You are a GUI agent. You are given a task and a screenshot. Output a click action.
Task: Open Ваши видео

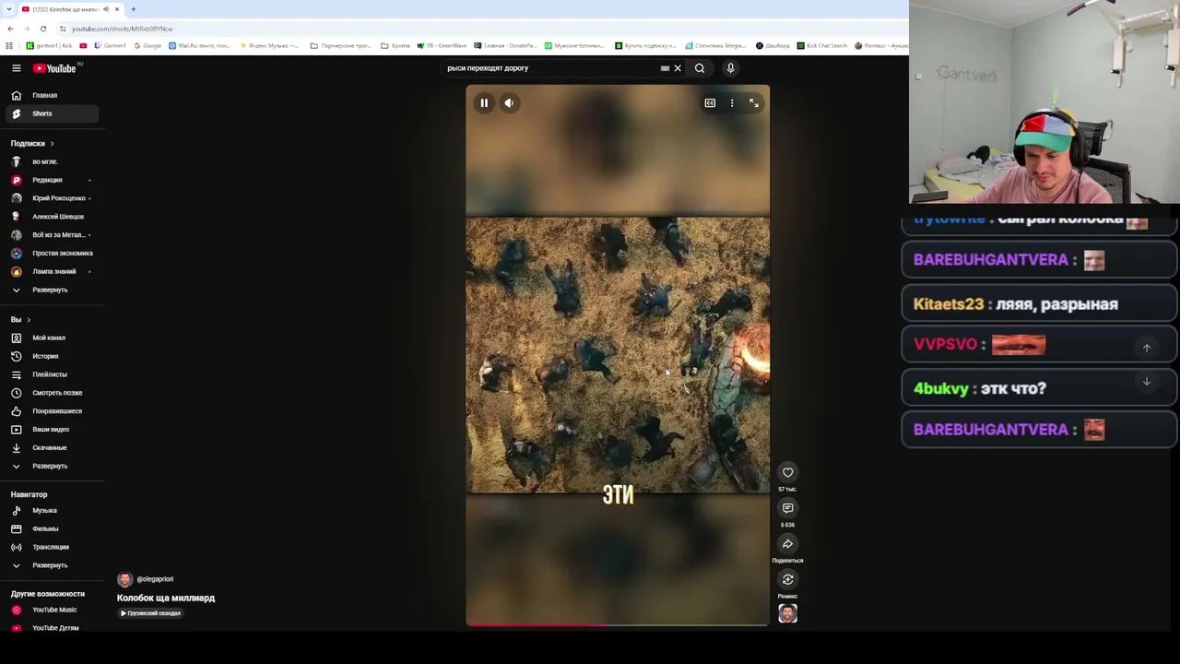coord(51,430)
